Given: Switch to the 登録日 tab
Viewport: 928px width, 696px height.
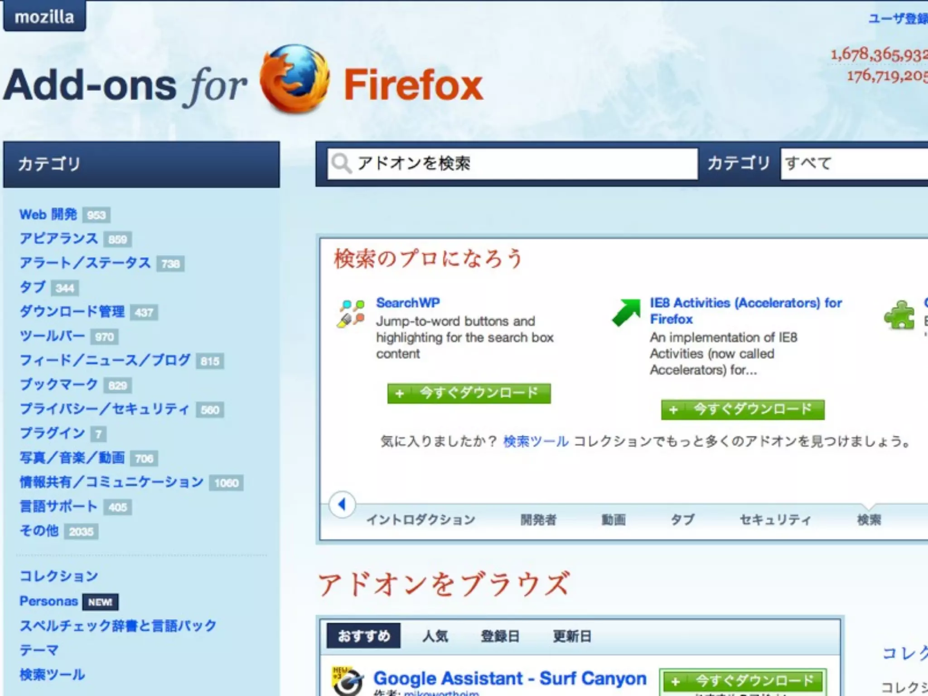Looking at the screenshot, I should pyautogui.click(x=500, y=636).
